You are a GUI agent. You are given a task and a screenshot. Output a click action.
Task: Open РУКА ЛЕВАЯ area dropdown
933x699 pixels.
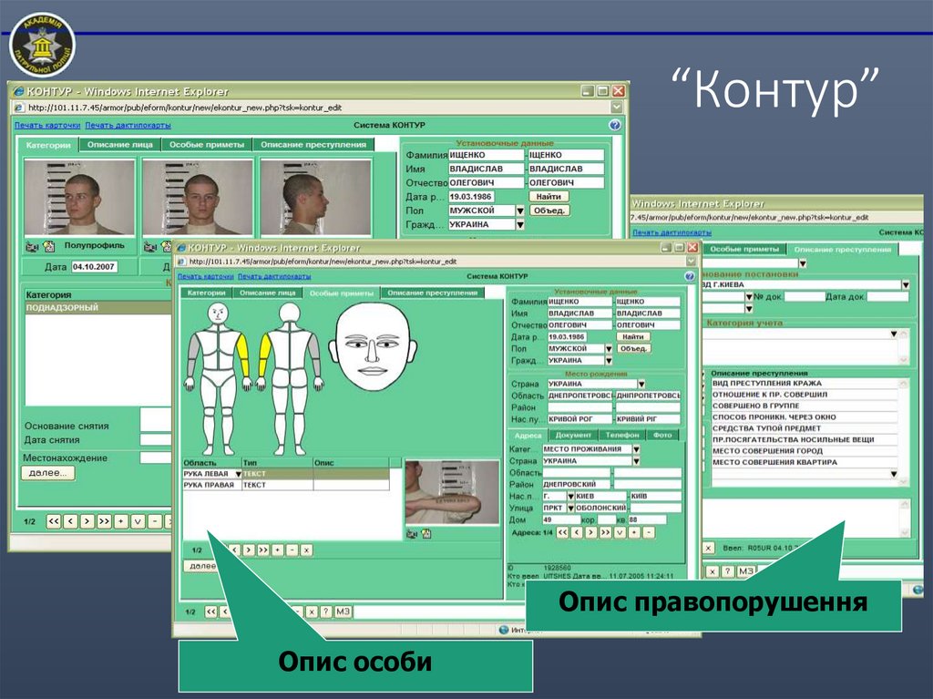[238, 474]
